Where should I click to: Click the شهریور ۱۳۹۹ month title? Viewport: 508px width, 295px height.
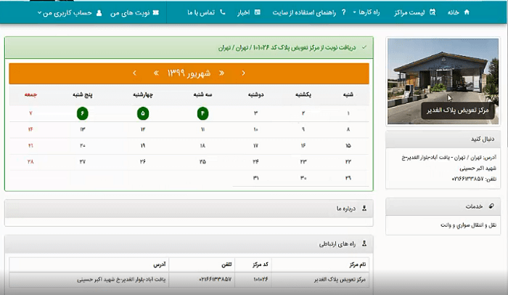(189, 73)
